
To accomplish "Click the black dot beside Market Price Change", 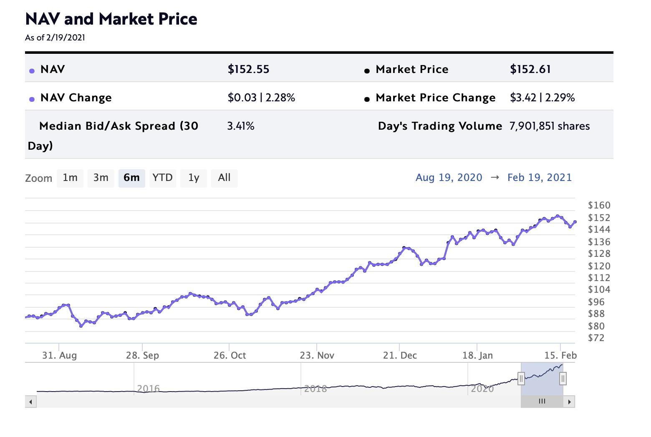I will pos(367,99).
